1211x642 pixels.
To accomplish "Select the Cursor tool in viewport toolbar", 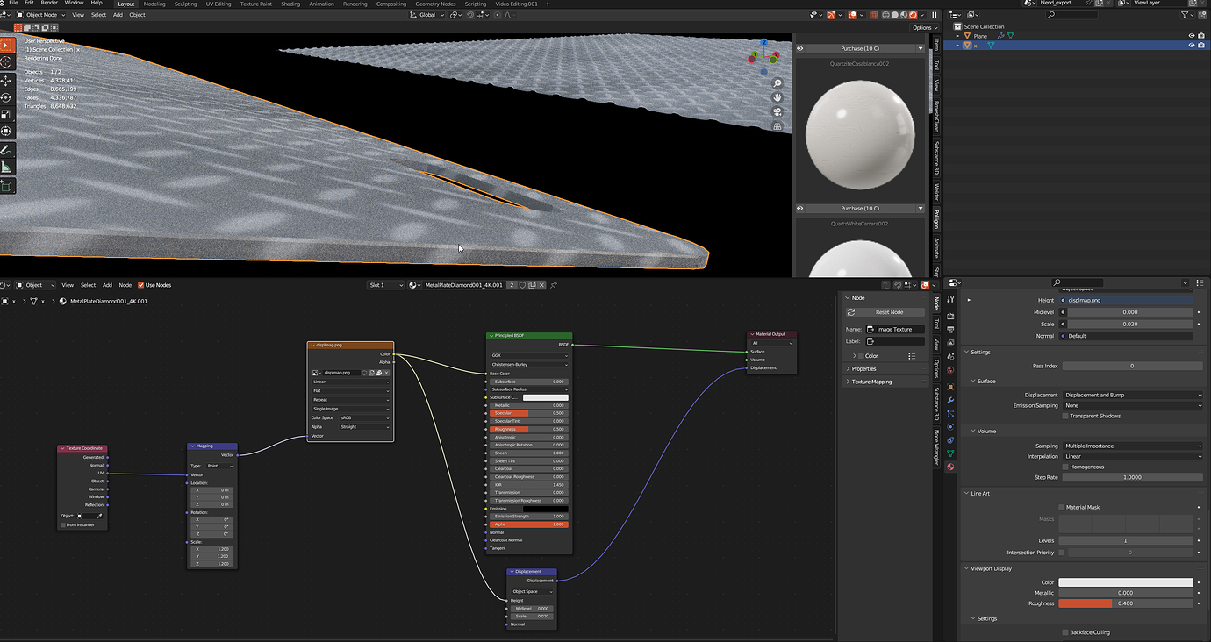I will (x=6, y=62).
